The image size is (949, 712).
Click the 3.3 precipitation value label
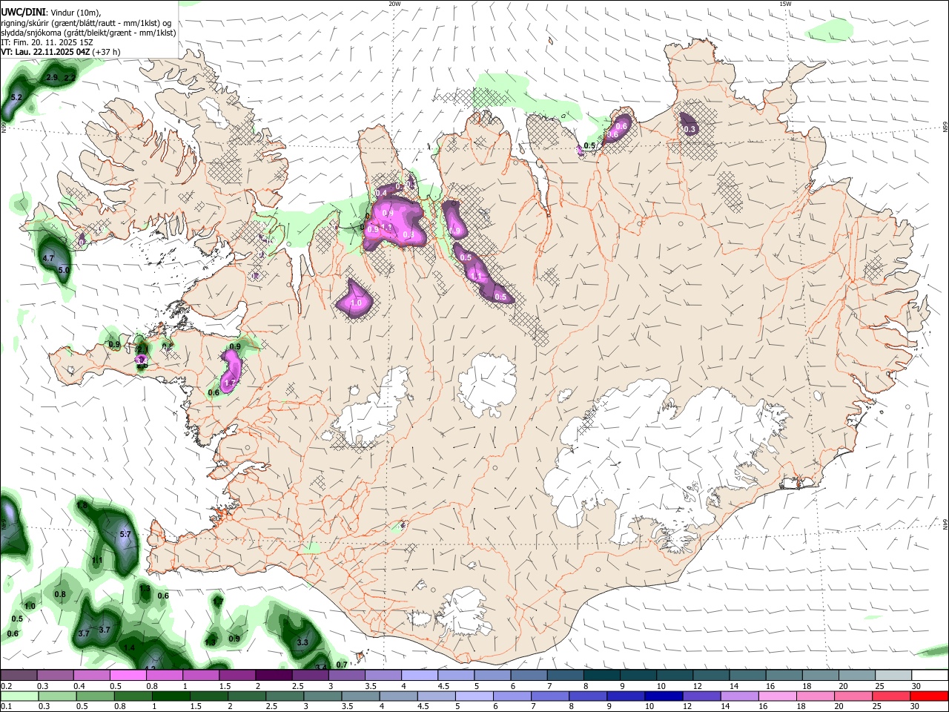[302, 642]
